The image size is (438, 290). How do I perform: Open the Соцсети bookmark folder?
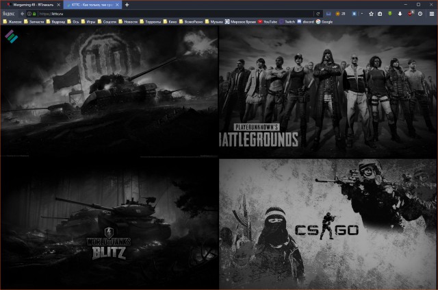[x=107, y=22]
